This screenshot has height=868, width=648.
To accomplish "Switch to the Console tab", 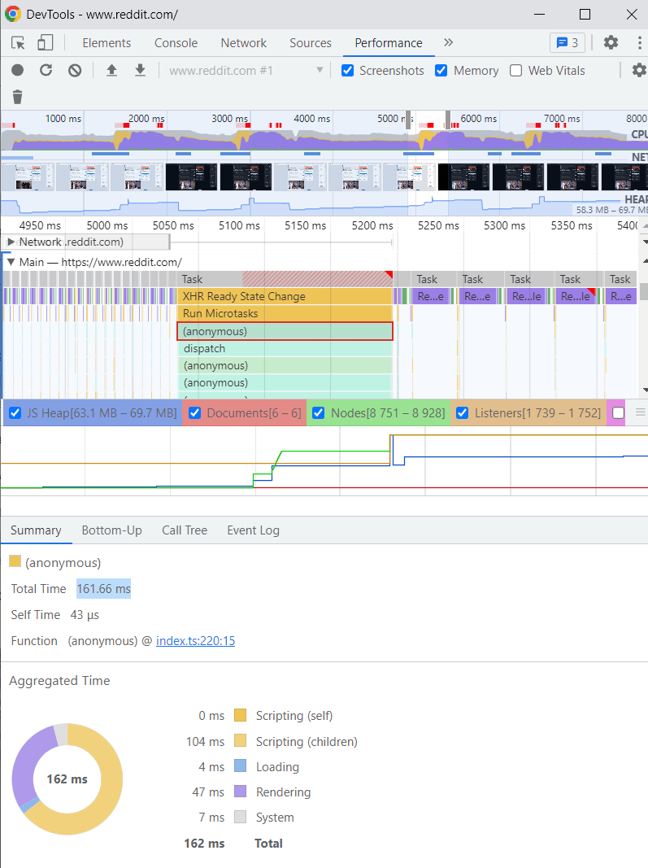I will (176, 43).
